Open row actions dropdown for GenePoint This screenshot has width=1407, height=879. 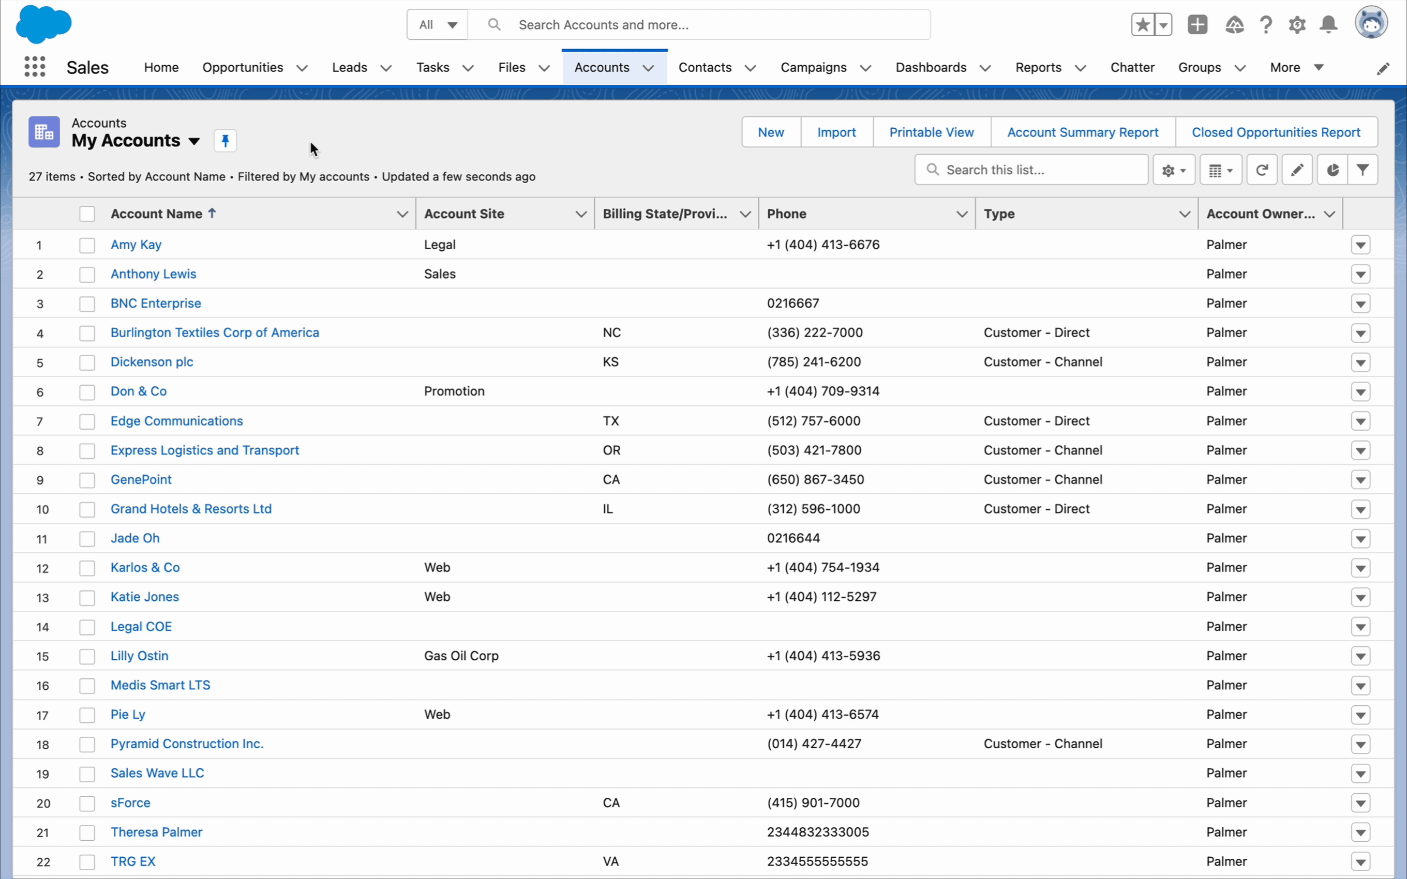click(1360, 480)
